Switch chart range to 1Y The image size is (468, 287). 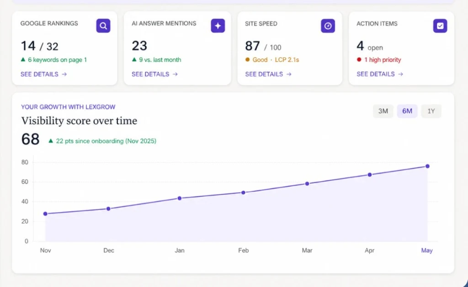pos(431,111)
